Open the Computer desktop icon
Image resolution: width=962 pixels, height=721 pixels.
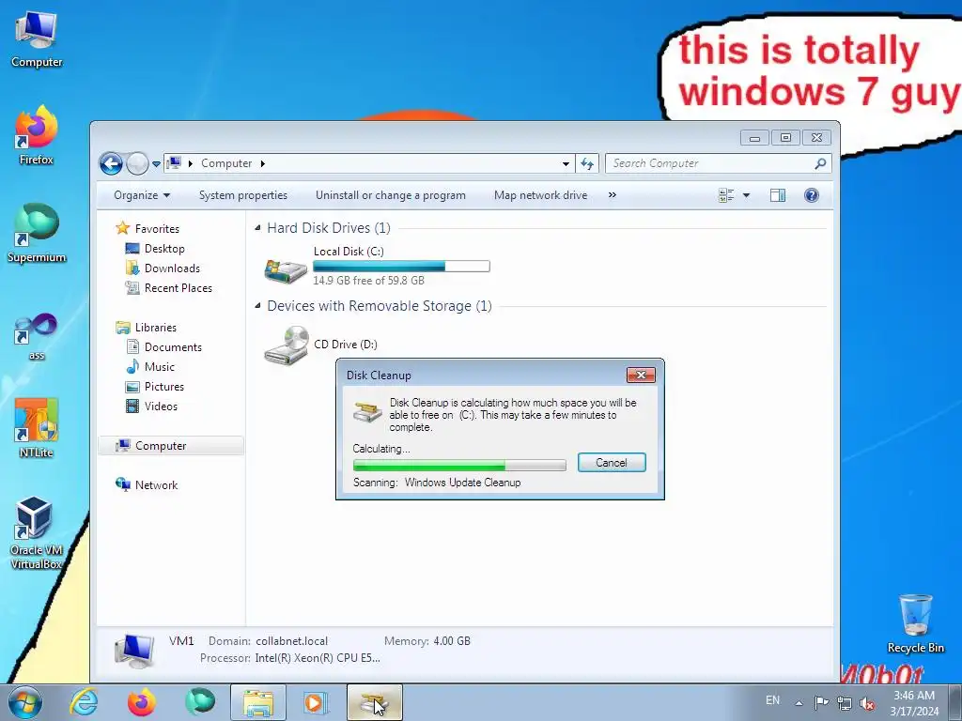[37, 39]
